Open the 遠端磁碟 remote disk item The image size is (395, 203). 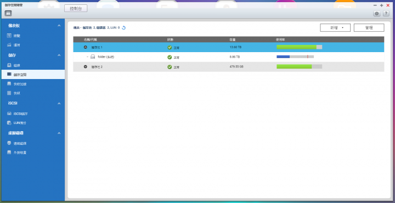click(33, 143)
